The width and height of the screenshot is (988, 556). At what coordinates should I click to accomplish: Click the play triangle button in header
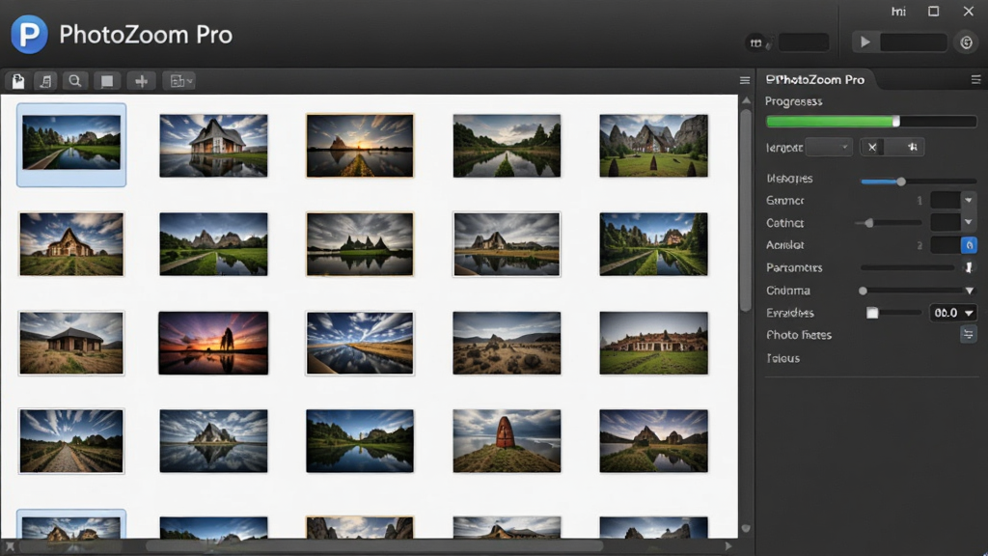pos(865,42)
